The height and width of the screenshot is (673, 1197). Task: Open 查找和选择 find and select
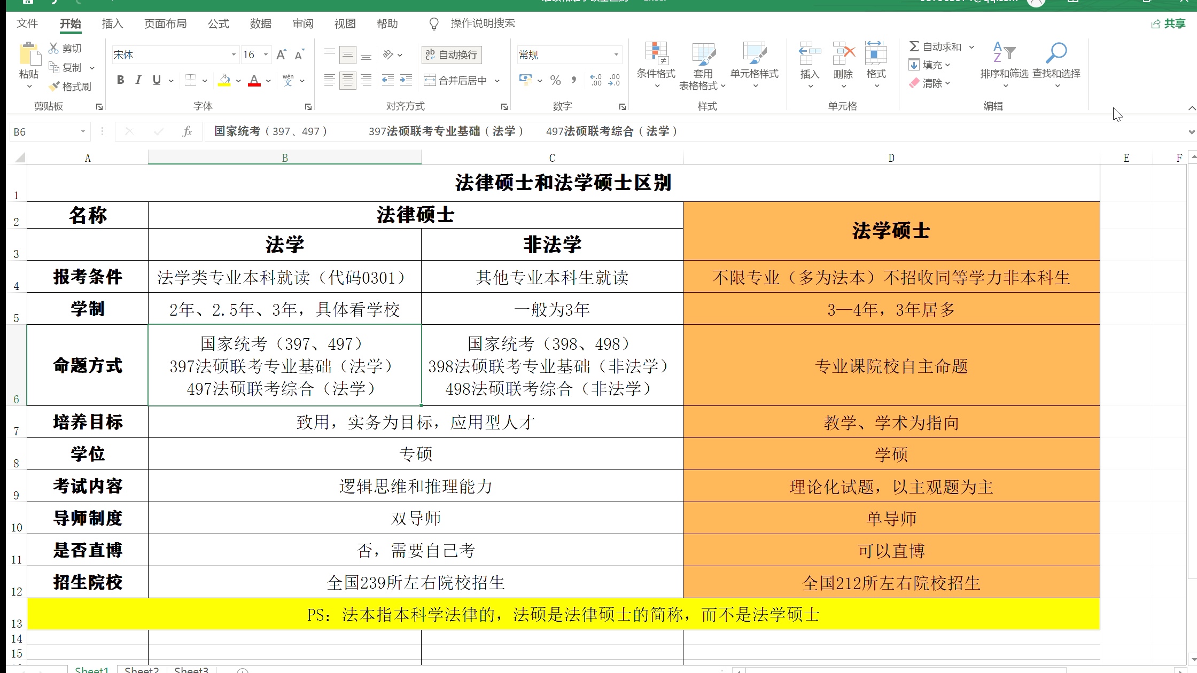tap(1056, 64)
